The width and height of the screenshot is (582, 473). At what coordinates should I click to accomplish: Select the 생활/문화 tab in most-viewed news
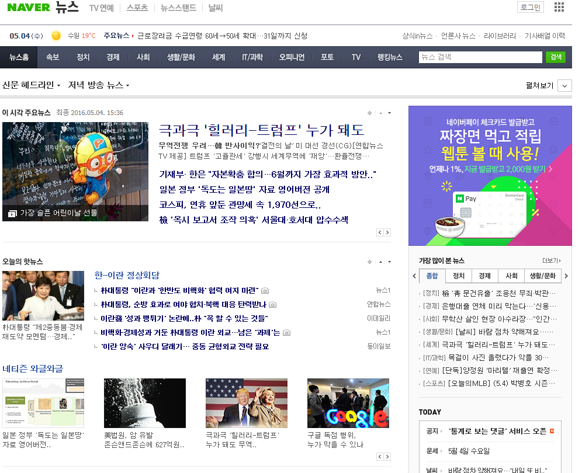point(542,276)
